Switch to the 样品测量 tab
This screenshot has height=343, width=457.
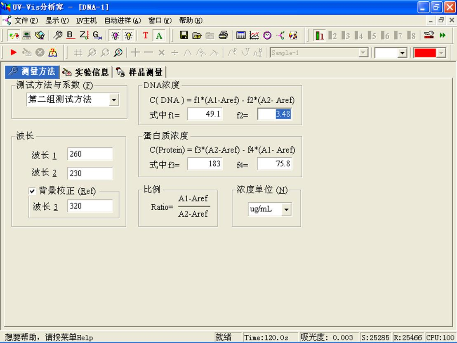pyautogui.click(x=140, y=72)
